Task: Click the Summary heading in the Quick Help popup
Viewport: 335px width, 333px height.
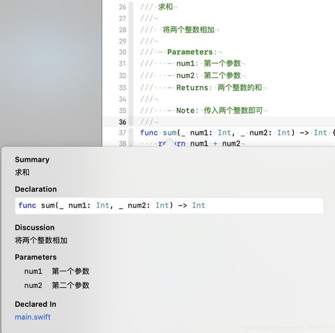Action: pos(32,160)
